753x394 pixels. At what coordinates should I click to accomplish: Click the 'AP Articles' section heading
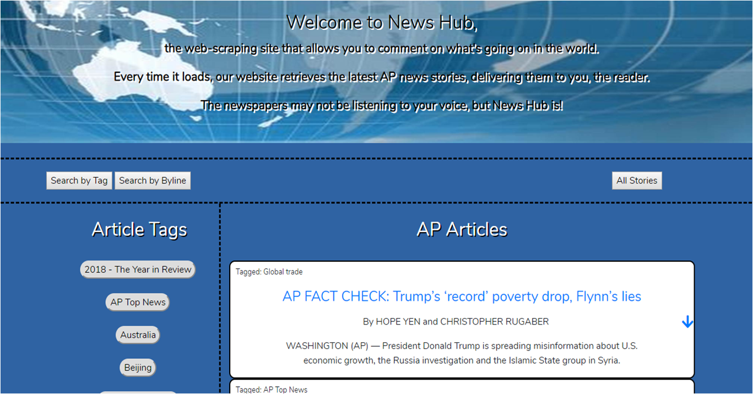462,229
